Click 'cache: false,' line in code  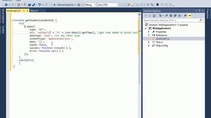[38, 45]
